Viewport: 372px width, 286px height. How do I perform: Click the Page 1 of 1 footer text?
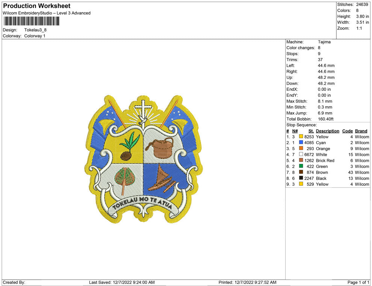point(358,282)
